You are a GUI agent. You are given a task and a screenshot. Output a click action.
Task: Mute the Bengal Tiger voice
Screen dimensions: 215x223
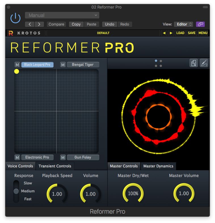(x=63, y=65)
